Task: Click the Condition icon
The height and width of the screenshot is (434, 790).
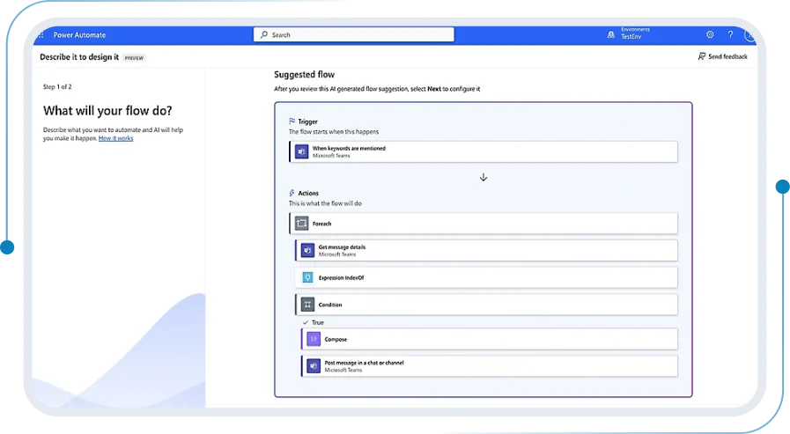Action: click(x=307, y=305)
